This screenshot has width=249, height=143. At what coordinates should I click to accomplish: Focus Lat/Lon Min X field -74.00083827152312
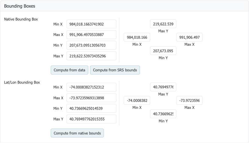[x=91, y=87]
